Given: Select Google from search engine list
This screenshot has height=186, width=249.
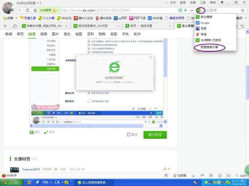Looking at the screenshot, I should (x=215, y=23).
